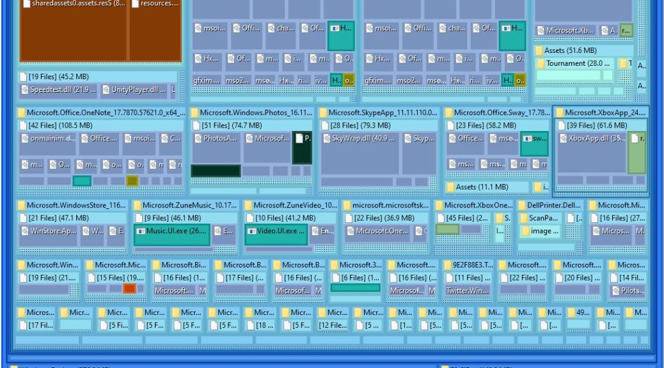This screenshot has width=664, height=368.
Task: Click the XboxApp.dll file icon
Action: point(563,138)
